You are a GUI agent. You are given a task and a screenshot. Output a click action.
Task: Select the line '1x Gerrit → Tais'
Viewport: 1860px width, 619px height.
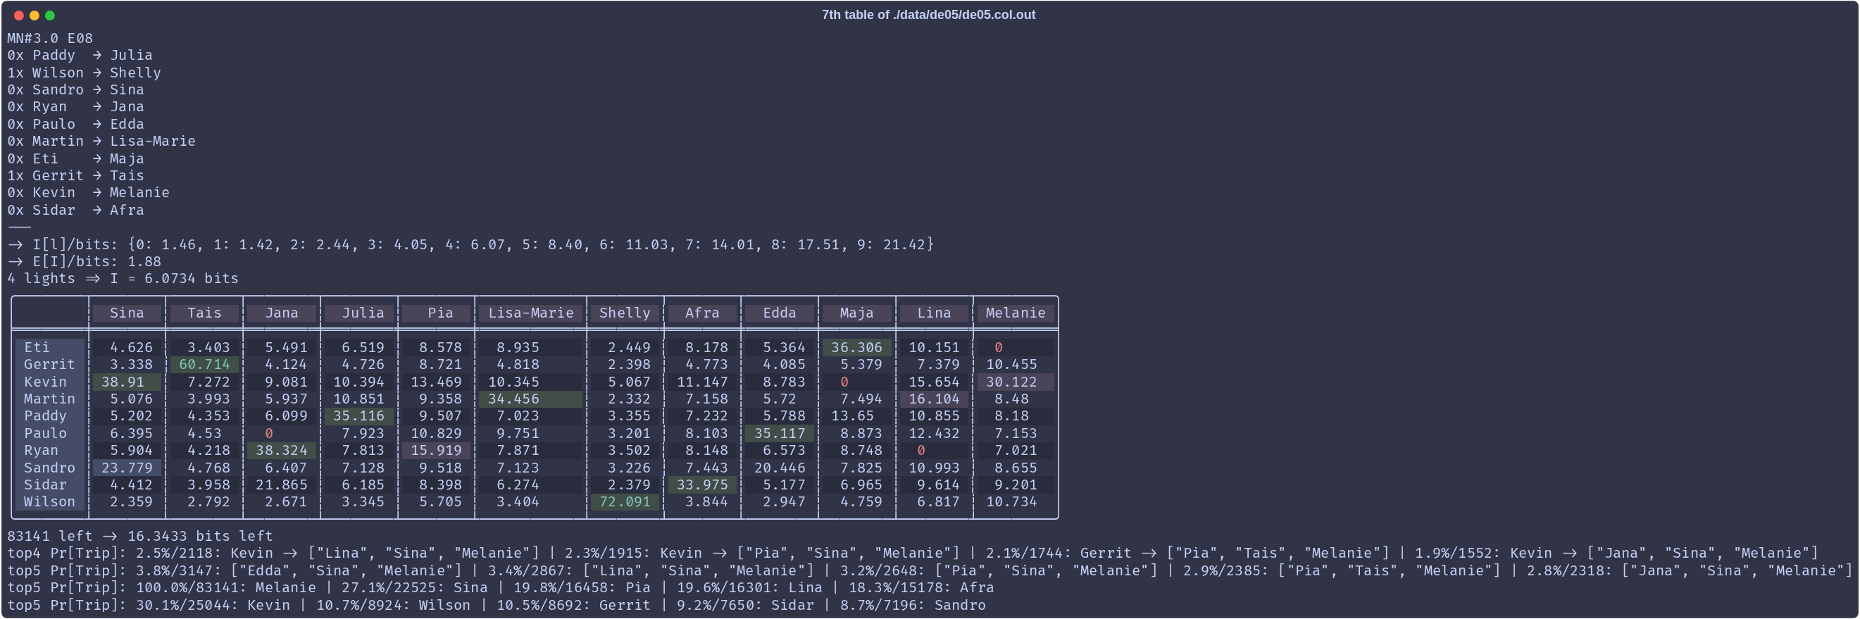tap(75, 175)
